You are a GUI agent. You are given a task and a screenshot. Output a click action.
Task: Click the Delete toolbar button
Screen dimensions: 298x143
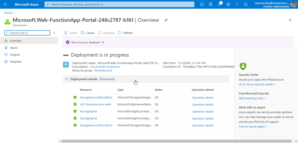71,33
